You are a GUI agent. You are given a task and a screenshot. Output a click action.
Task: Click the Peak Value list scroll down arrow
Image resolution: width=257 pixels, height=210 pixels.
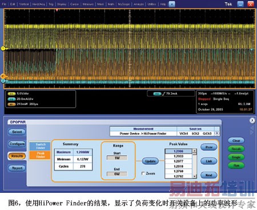(194, 176)
